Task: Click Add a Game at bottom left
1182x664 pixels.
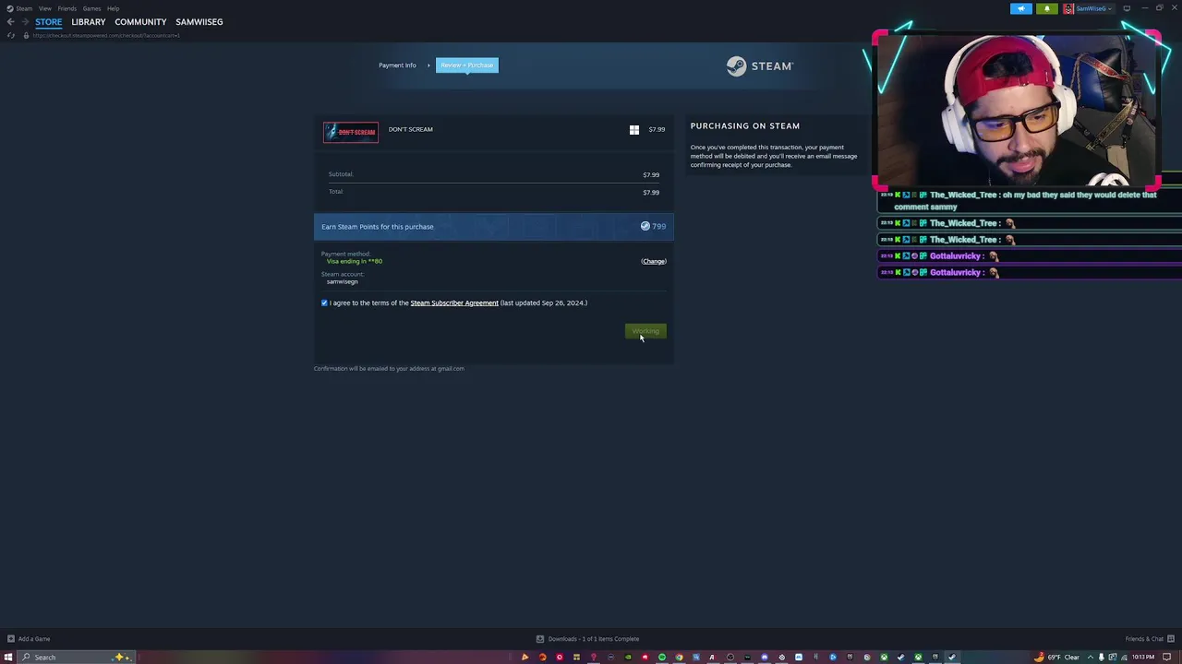Action: click(29, 638)
